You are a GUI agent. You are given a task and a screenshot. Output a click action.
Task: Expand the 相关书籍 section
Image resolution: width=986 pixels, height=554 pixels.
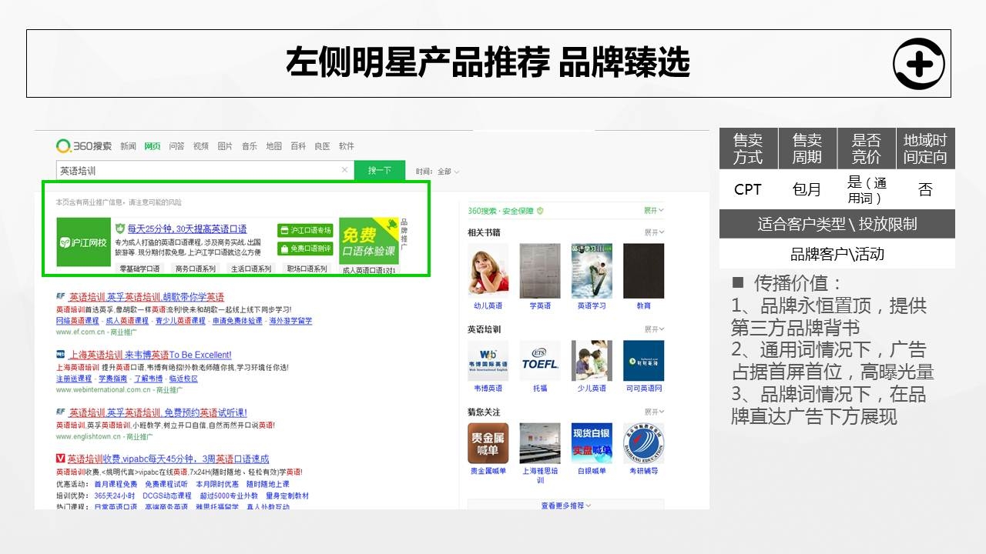click(x=653, y=232)
